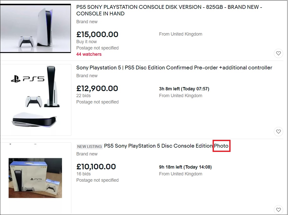Click thumbnail with PS5 logo and two consoles

(x=36, y=100)
